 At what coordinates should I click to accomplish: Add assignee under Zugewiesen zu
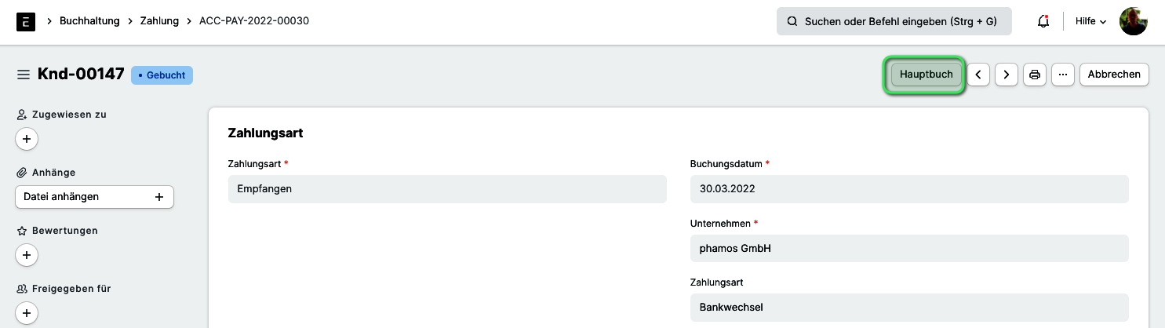click(27, 139)
